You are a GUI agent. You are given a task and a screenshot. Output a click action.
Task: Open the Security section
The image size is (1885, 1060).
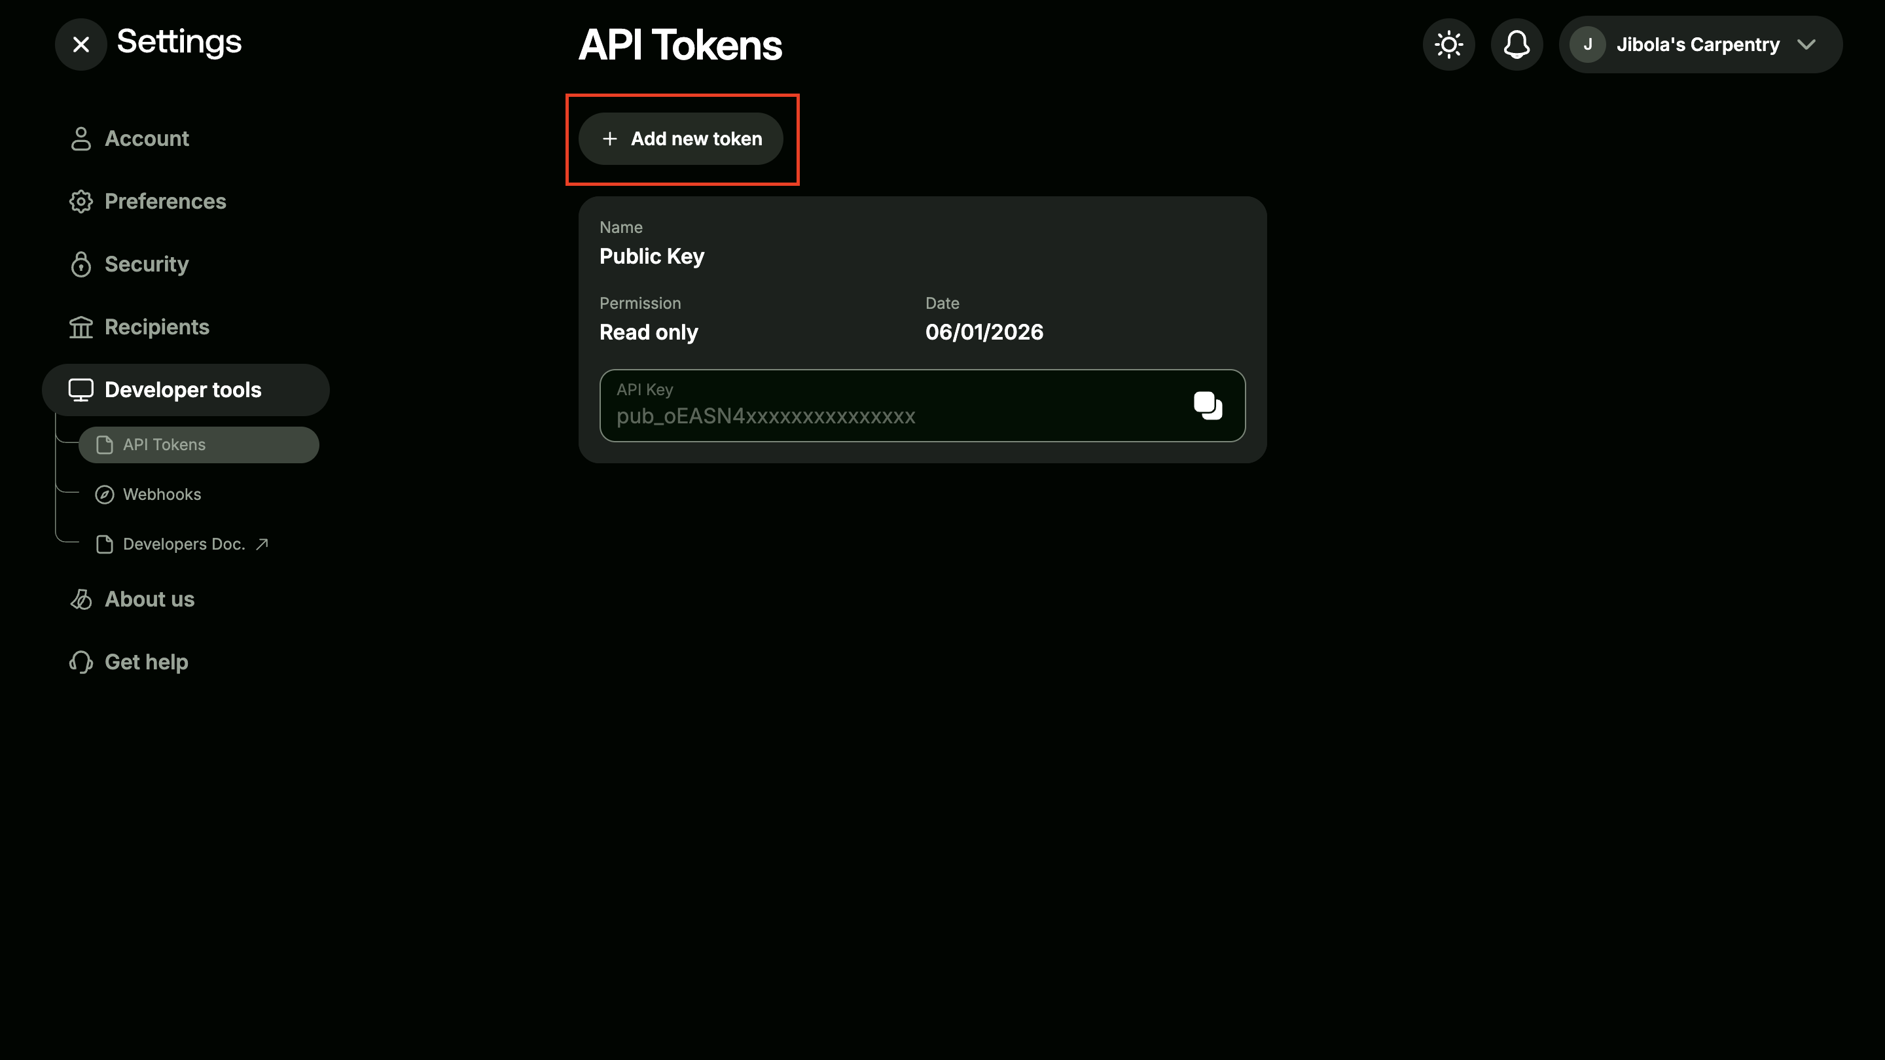click(147, 264)
